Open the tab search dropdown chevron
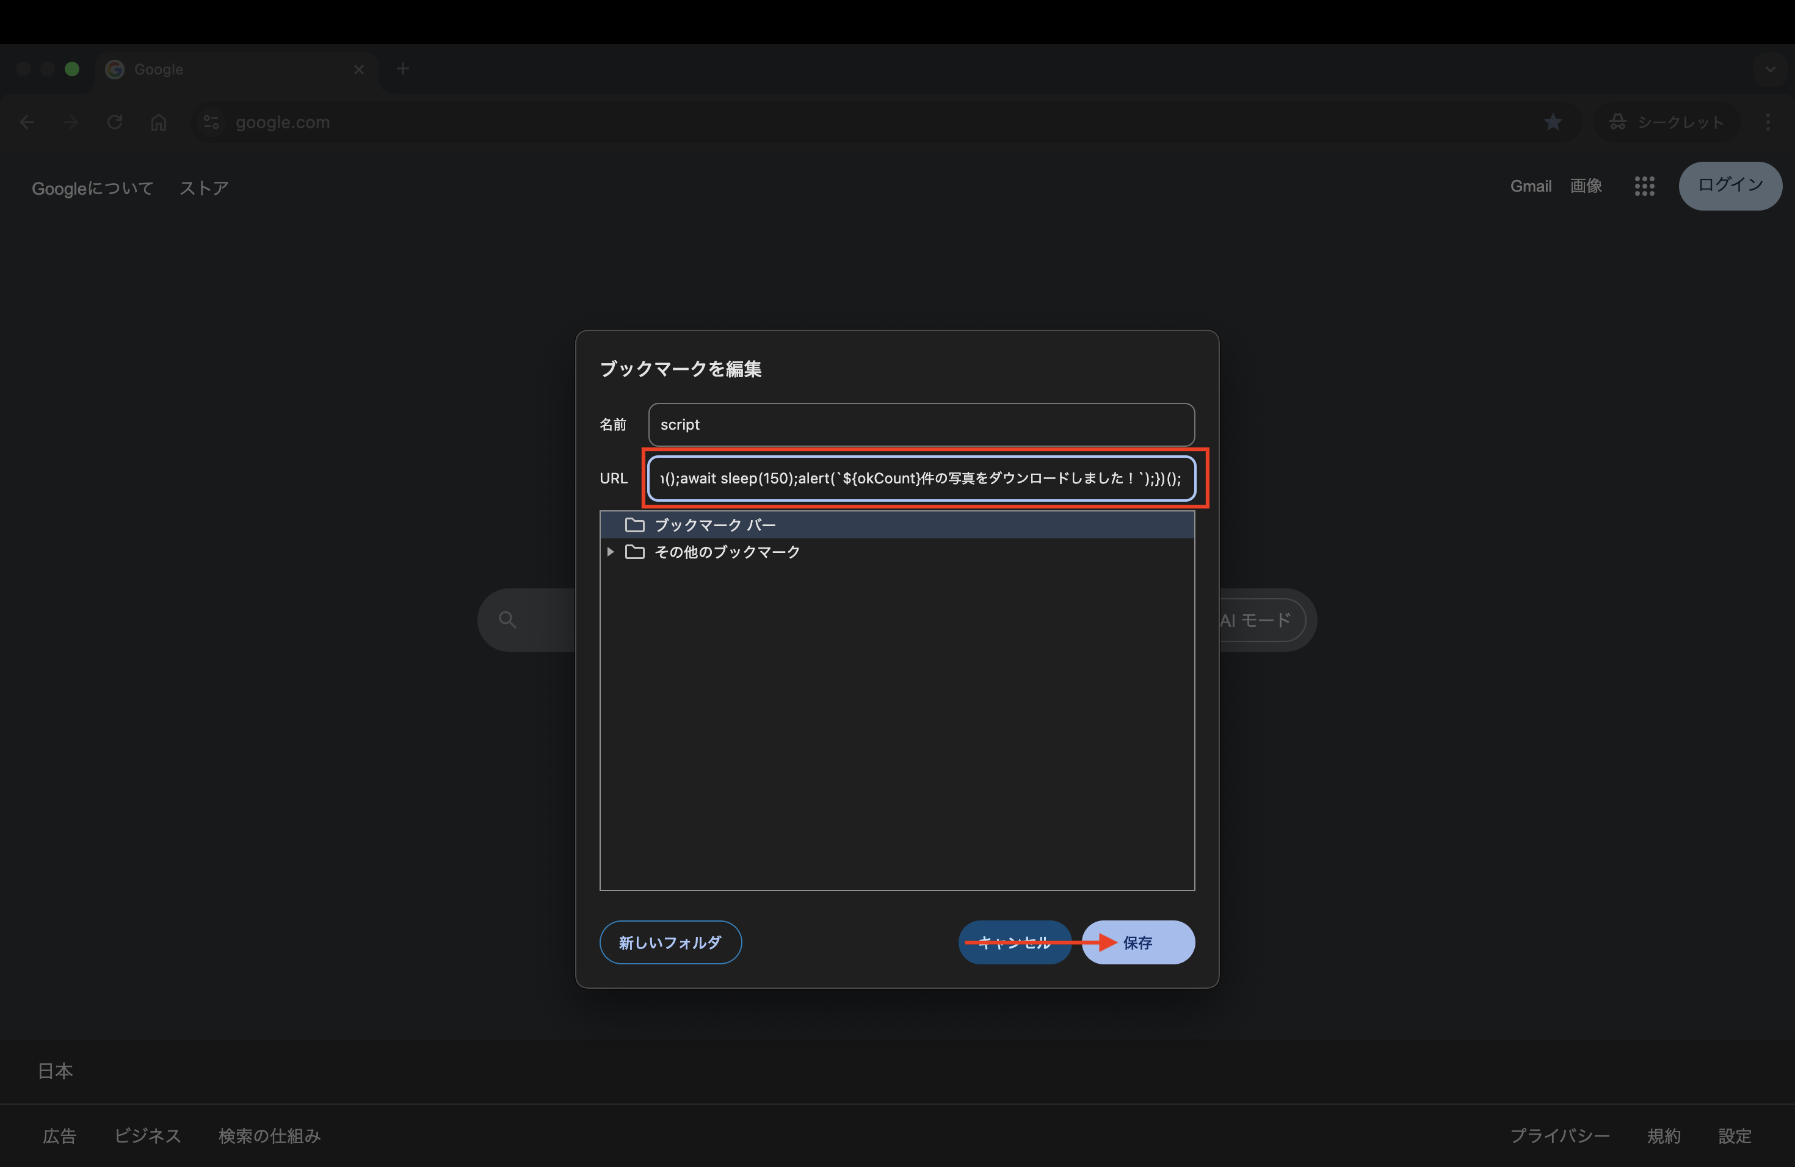 [x=1769, y=70]
